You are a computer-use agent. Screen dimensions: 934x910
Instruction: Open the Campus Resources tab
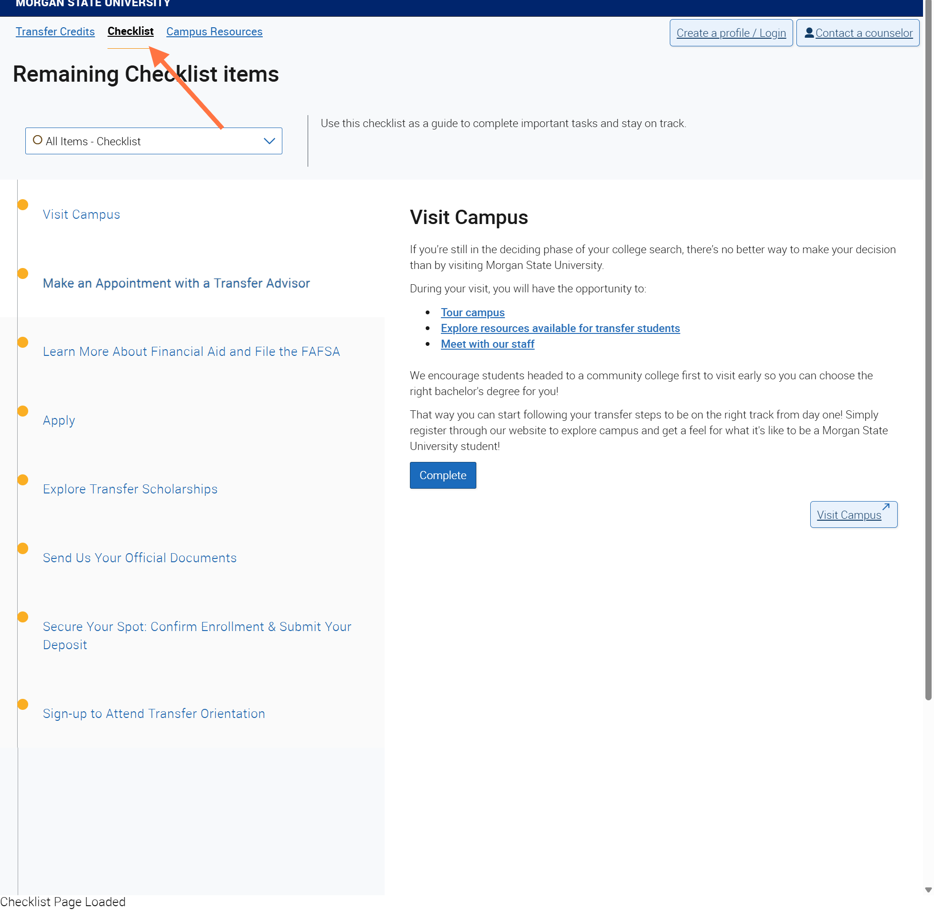tap(215, 32)
